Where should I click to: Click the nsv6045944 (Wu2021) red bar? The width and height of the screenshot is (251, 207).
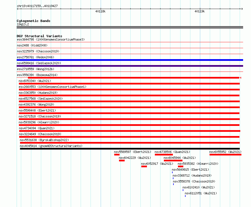(x=173, y=161)
